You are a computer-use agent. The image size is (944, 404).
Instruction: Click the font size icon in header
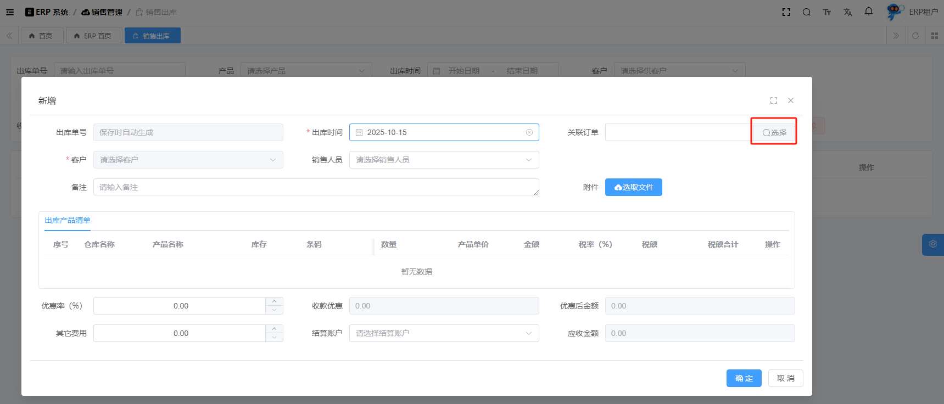click(826, 12)
